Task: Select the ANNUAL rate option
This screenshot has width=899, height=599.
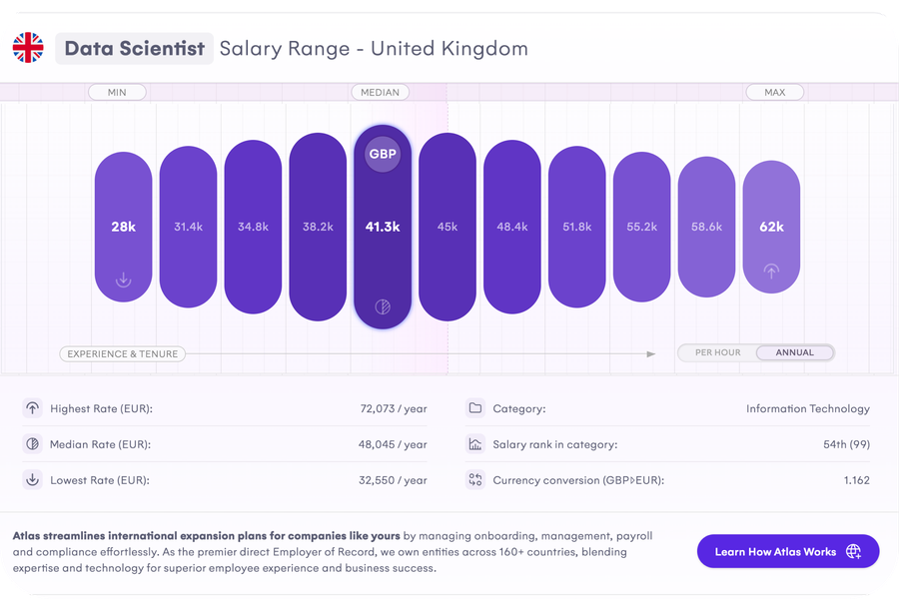Action: (x=794, y=352)
